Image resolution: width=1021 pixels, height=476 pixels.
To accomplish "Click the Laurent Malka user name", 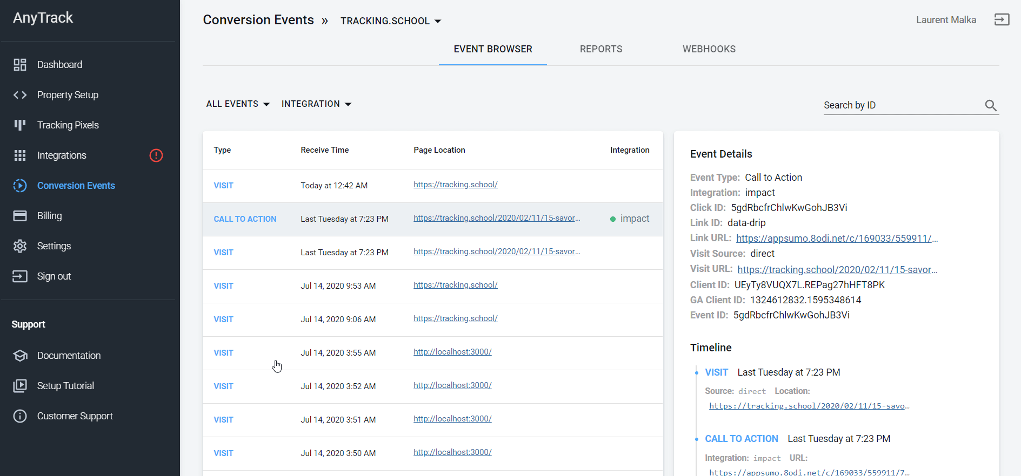I will [946, 20].
